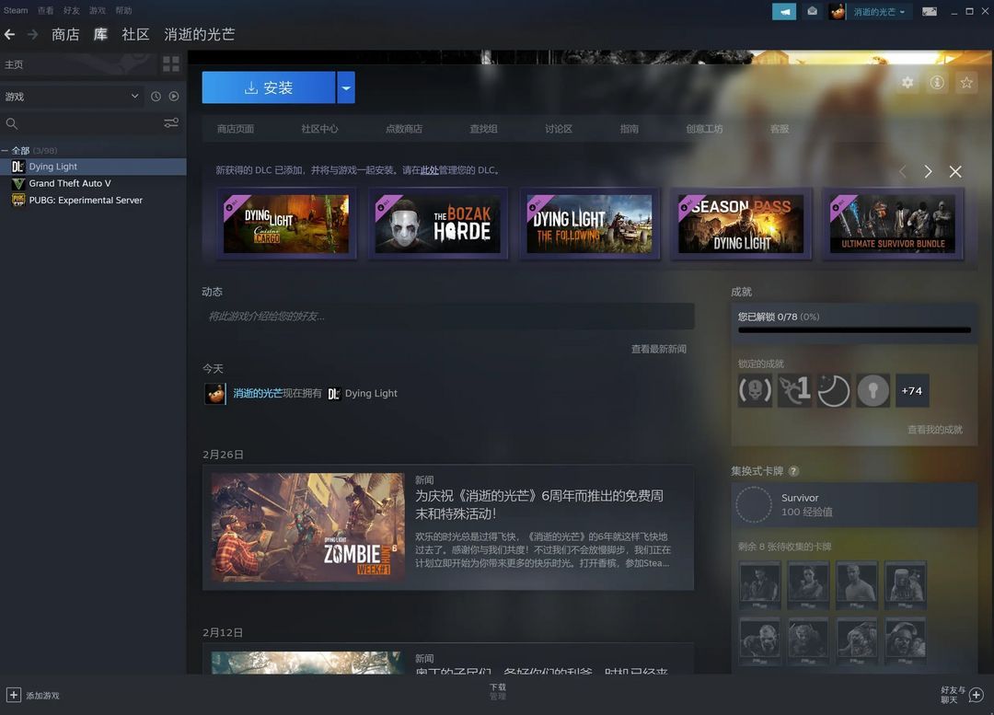The image size is (994, 715).
Task: Click 查看我的成就 link
Action: point(935,430)
